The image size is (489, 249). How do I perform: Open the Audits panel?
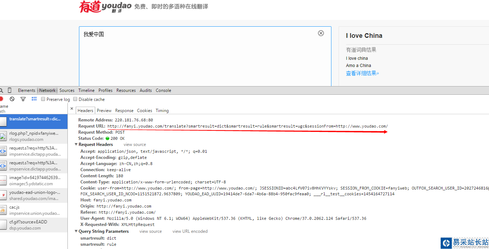146,90
